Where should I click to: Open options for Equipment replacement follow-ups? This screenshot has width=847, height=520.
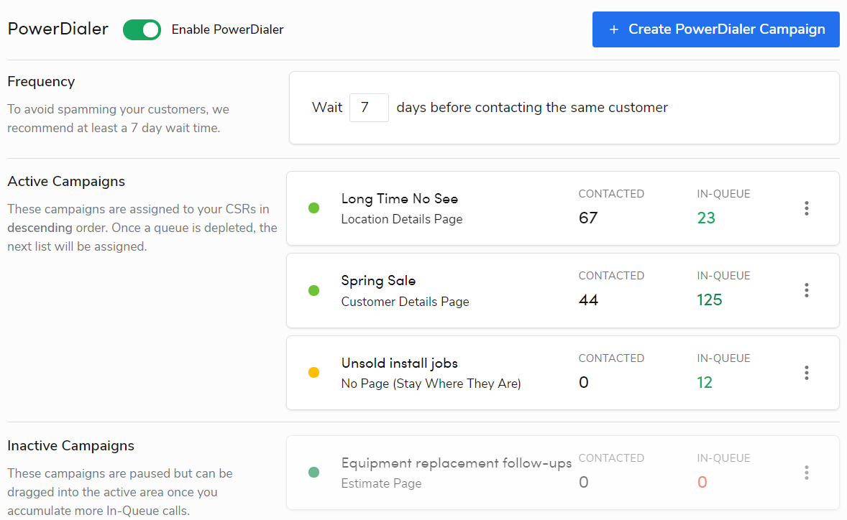tap(806, 473)
